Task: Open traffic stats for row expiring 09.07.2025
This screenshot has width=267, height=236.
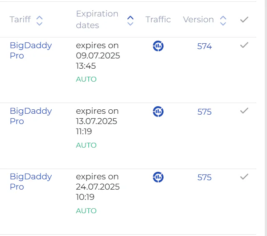Action: point(158,46)
